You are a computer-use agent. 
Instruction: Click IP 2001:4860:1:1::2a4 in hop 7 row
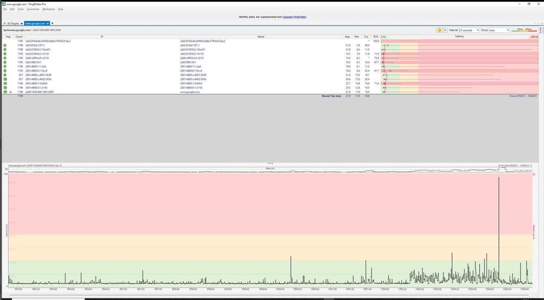click(35, 66)
